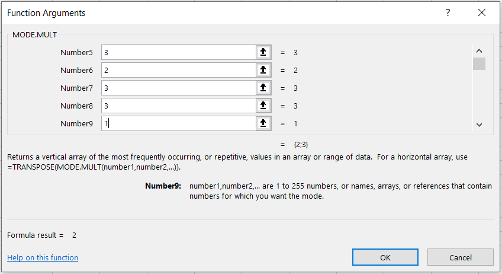Click into the Number6 input field
The image size is (502, 274).
click(178, 70)
